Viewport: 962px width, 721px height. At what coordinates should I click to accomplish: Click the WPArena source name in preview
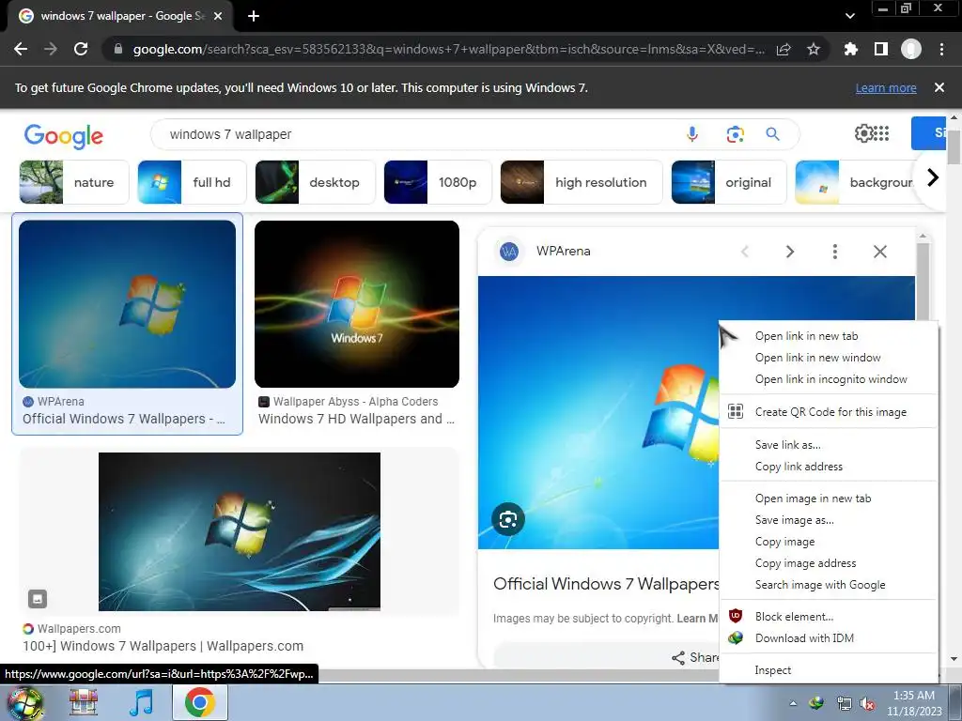click(x=564, y=251)
